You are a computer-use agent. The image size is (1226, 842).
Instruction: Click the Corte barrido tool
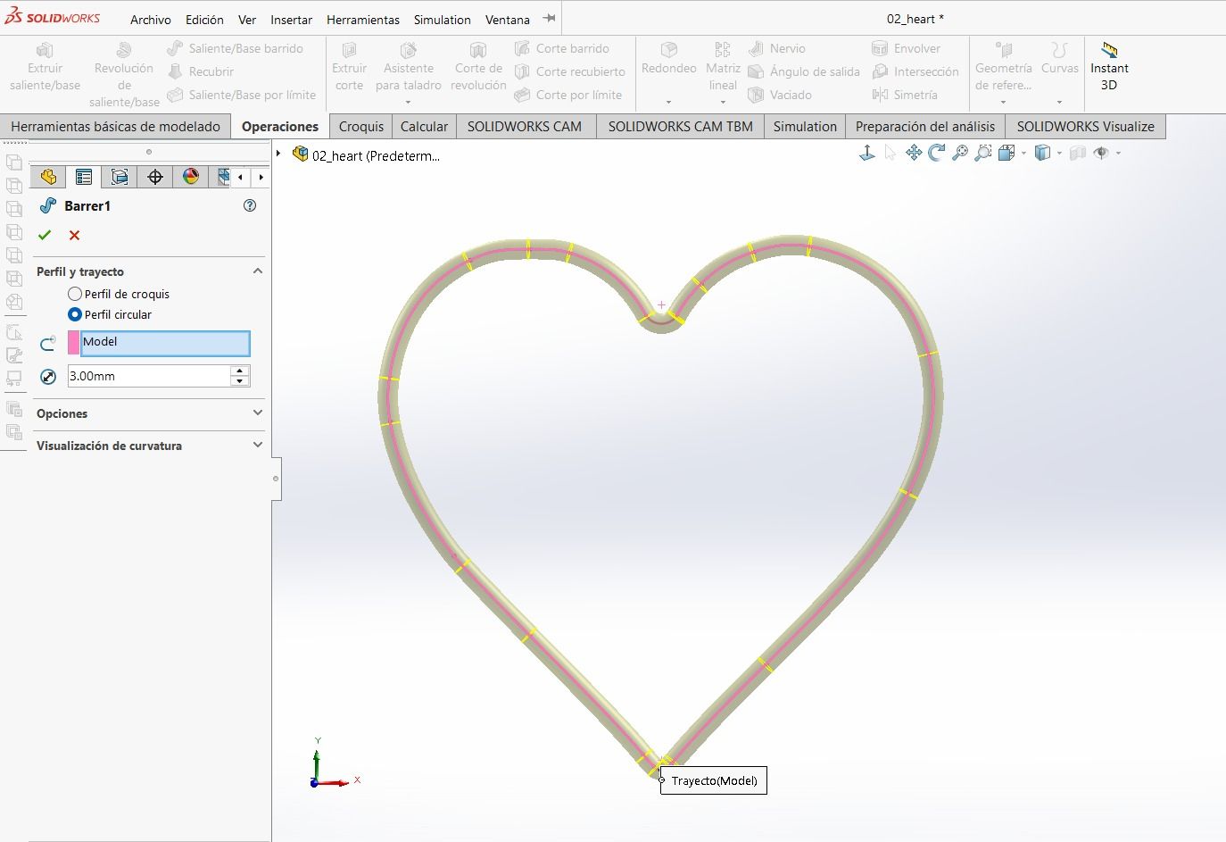pyautogui.click(x=562, y=48)
